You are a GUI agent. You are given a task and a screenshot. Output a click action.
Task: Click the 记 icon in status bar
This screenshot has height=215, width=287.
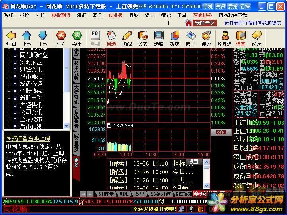[x=200, y=209]
